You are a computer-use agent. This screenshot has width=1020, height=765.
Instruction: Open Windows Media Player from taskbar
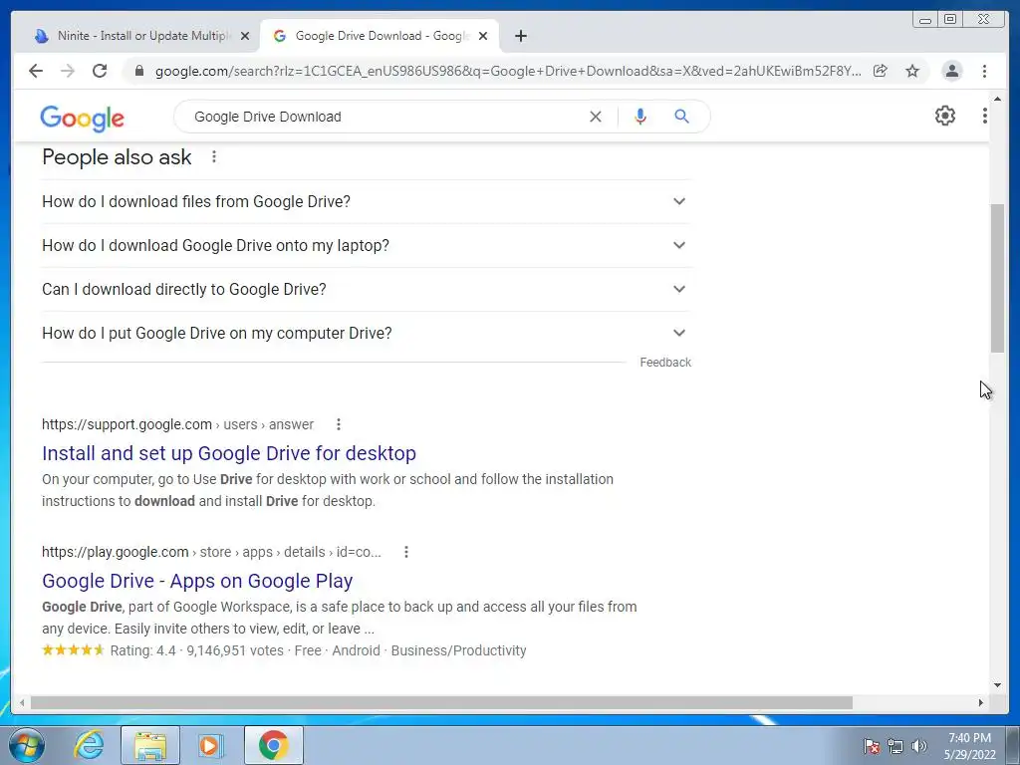coord(209,745)
